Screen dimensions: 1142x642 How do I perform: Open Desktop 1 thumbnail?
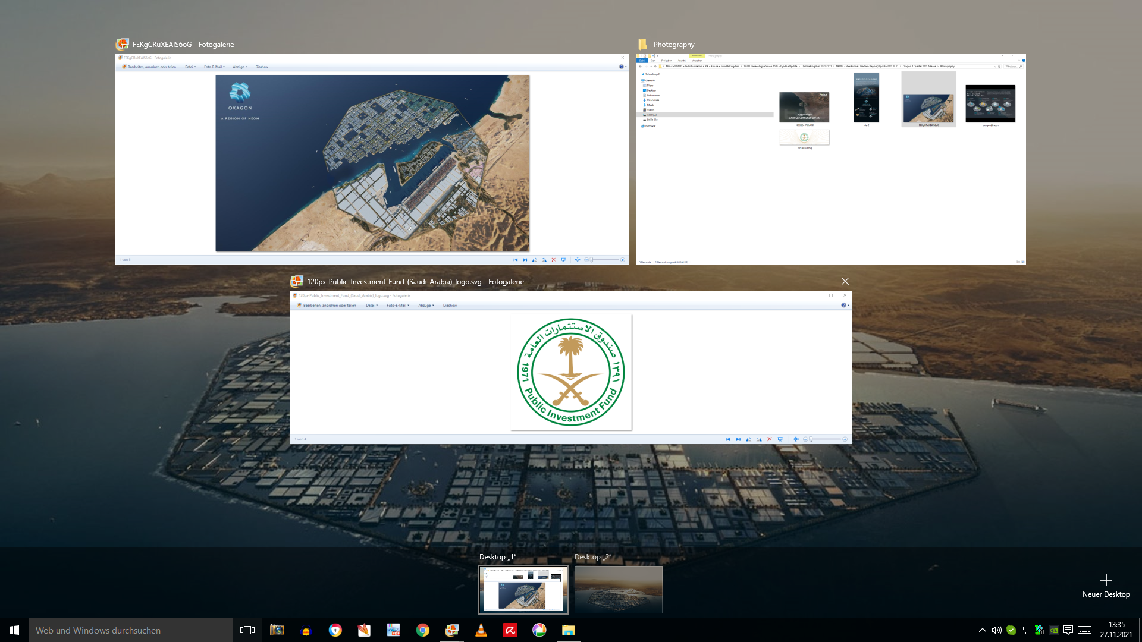(523, 589)
